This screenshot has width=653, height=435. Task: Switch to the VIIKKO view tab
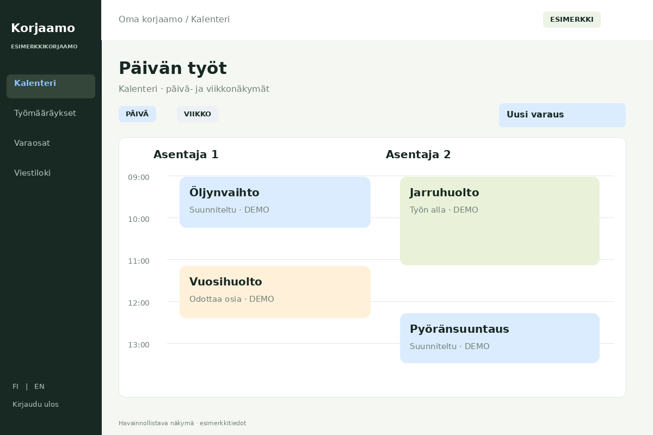pos(198,114)
